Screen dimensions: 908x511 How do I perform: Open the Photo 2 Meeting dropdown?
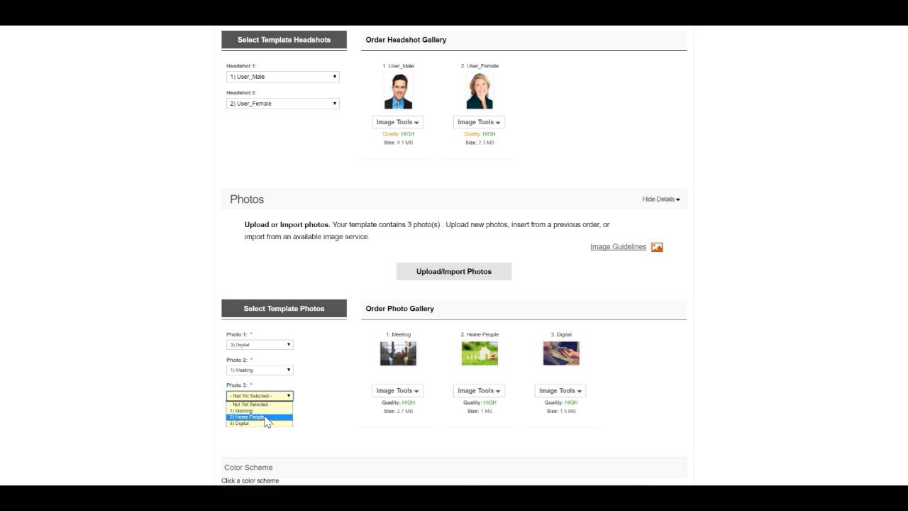click(x=260, y=370)
